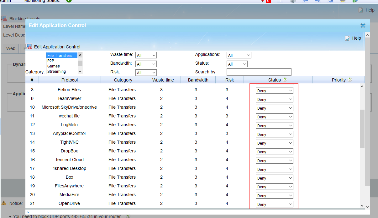The width and height of the screenshot is (378, 218).
Task: Click the Edit Application Control heading icon
Action: (29, 47)
